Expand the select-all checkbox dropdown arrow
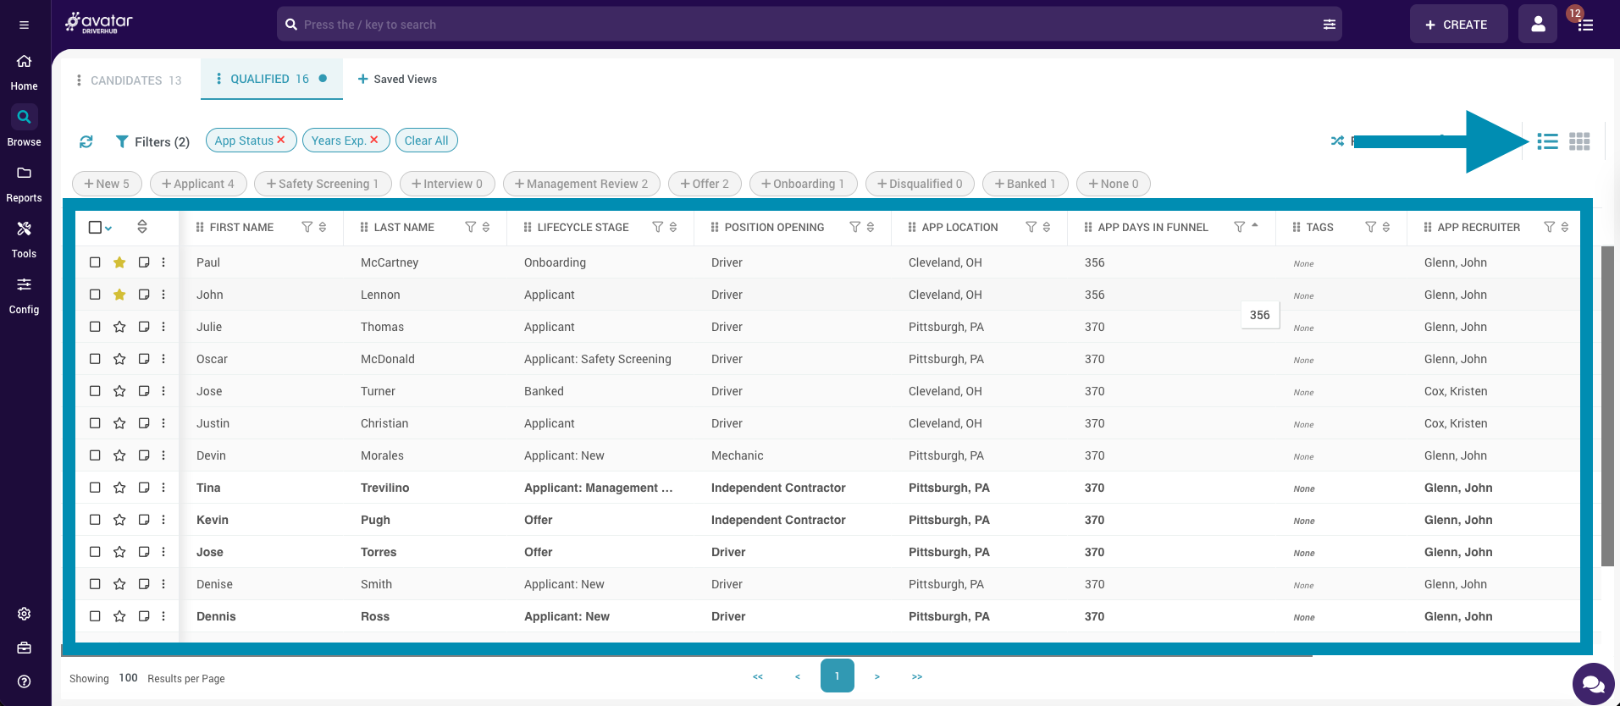Image resolution: width=1620 pixels, height=706 pixels. 109,228
